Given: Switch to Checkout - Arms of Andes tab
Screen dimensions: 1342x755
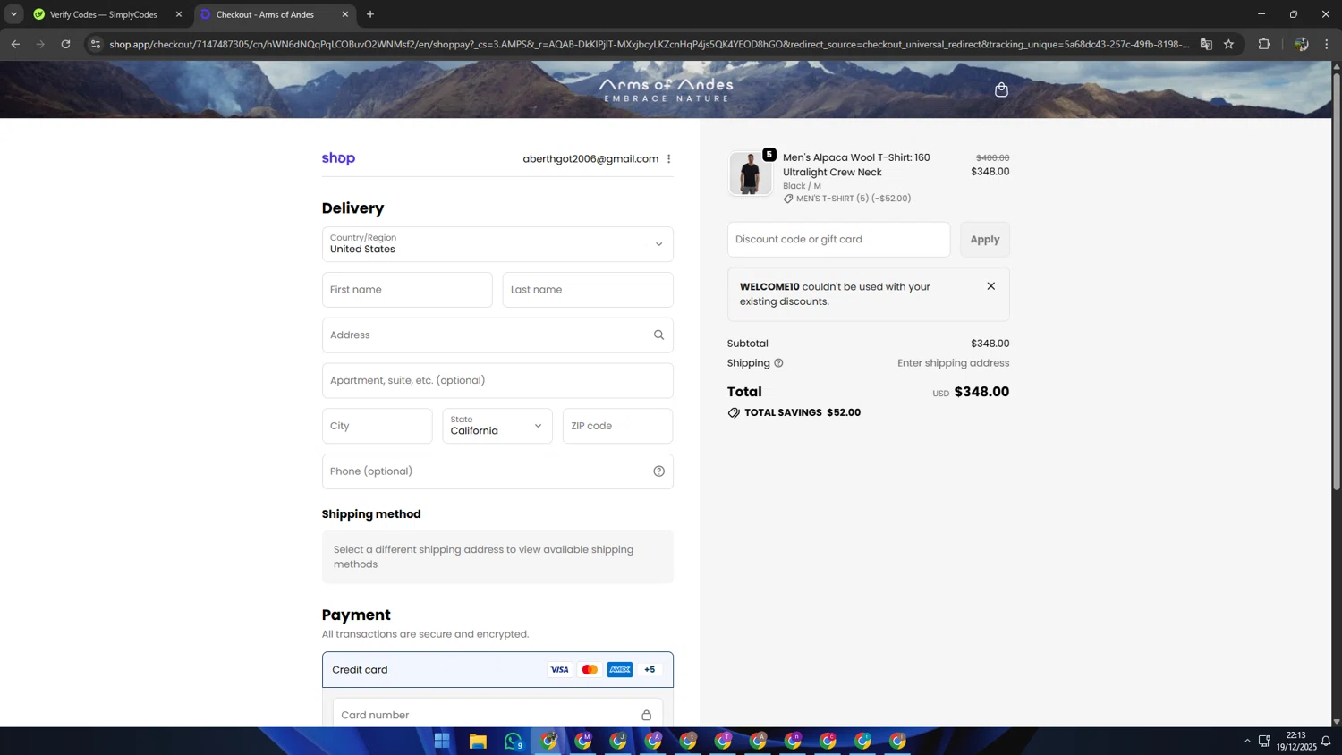Looking at the screenshot, I should [x=265, y=14].
